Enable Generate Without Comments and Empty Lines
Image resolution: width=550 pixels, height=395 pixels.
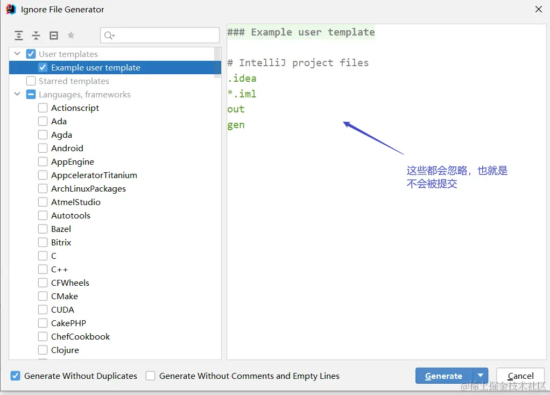coord(151,376)
